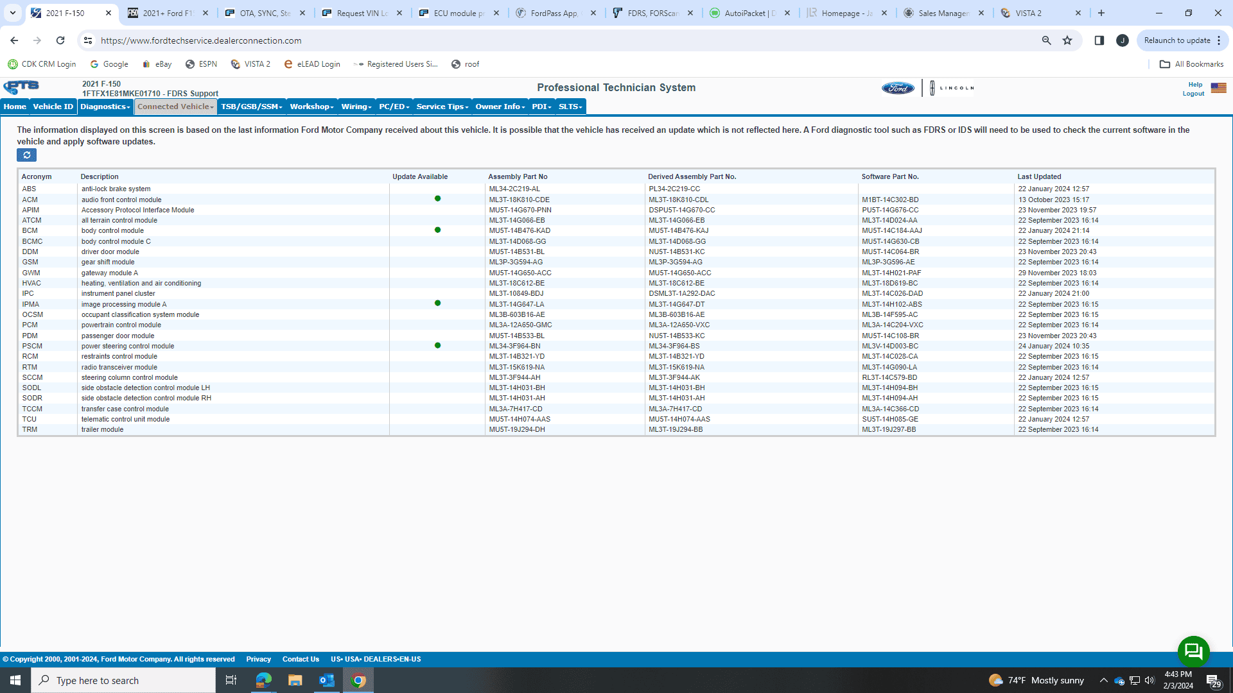Open Outlook from the taskbar
The width and height of the screenshot is (1233, 693).
coord(327,680)
